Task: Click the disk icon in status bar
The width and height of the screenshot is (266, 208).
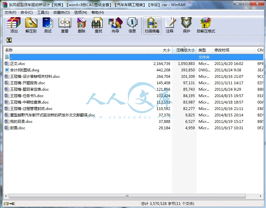Action: point(6,203)
